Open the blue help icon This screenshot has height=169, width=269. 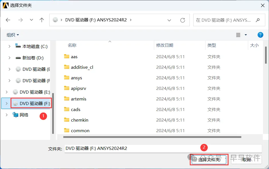260,35
